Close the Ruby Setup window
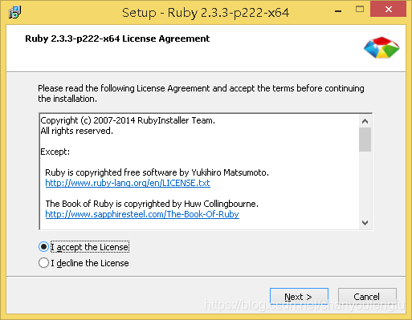412x320 pixels. 388,10
